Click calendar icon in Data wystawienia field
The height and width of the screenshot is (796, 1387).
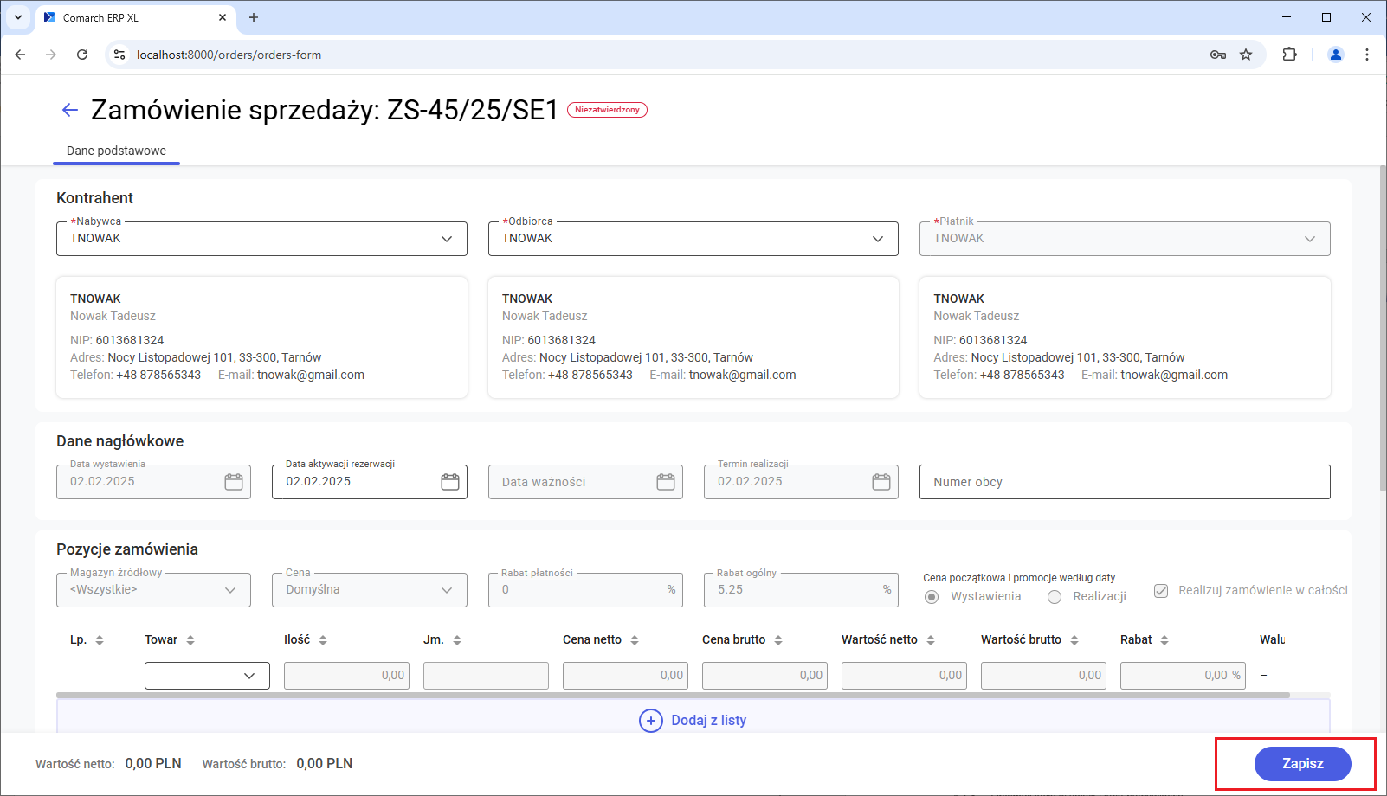pos(234,482)
